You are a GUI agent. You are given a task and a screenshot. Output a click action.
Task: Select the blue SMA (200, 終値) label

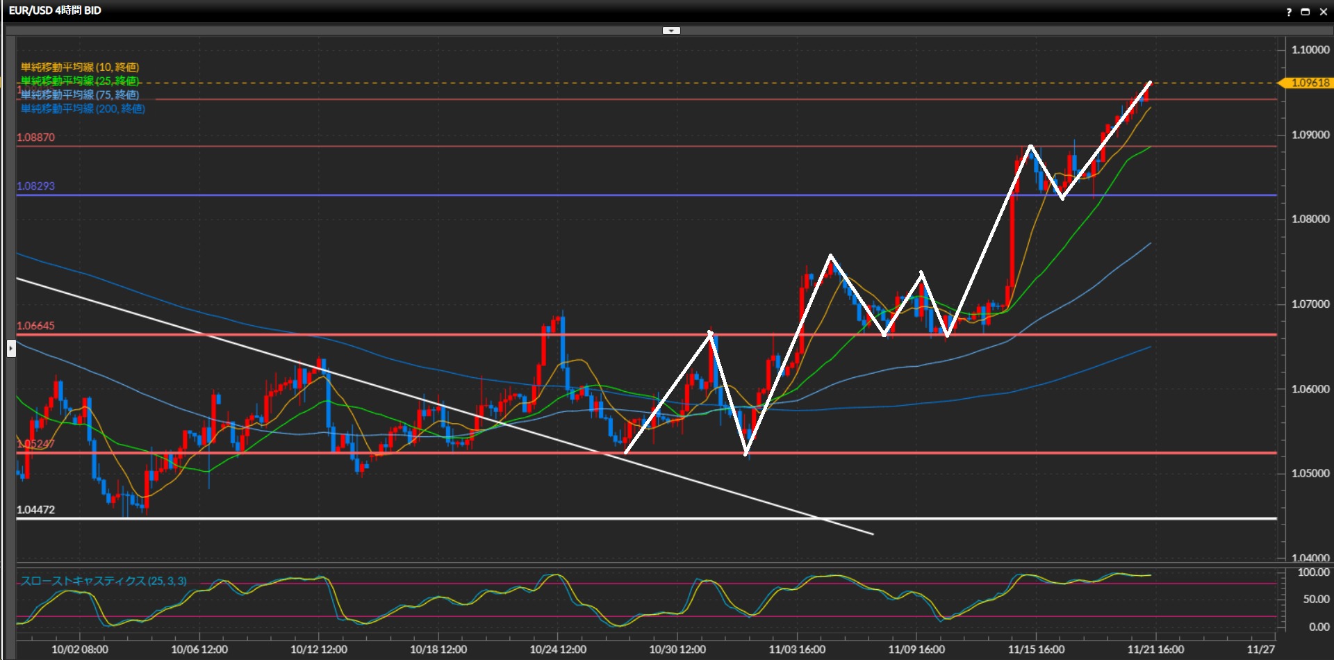tap(83, 109)
